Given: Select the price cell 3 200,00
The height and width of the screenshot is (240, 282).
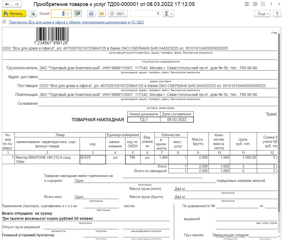Looking at the screenshot, I should pyautogui.click(x=243, y=159).
